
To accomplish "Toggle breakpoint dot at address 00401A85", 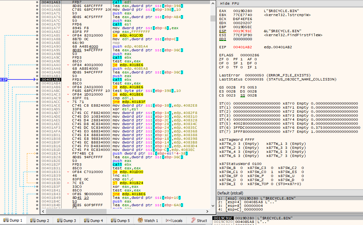I will [37, 35].
